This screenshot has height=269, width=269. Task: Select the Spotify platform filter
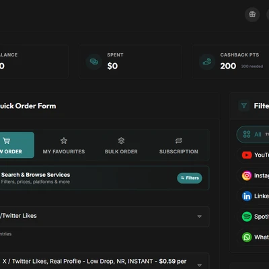(x=253, y=217)
